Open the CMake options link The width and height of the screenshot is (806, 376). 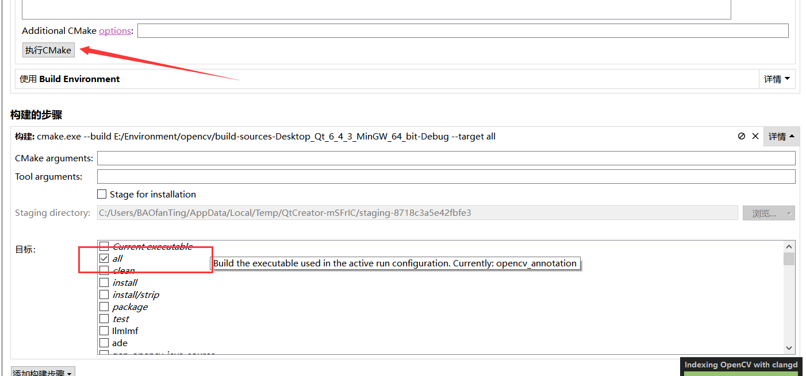pyautogui.click(x=115, y=30)
